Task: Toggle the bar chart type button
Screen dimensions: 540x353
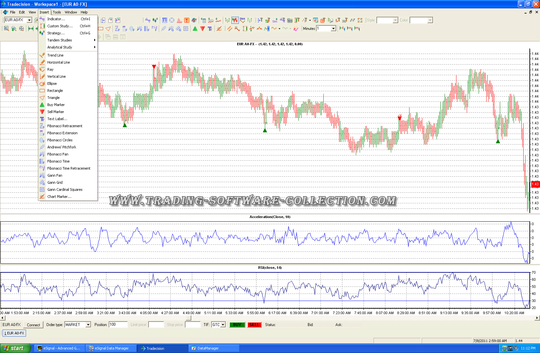Action: (228, 20)
